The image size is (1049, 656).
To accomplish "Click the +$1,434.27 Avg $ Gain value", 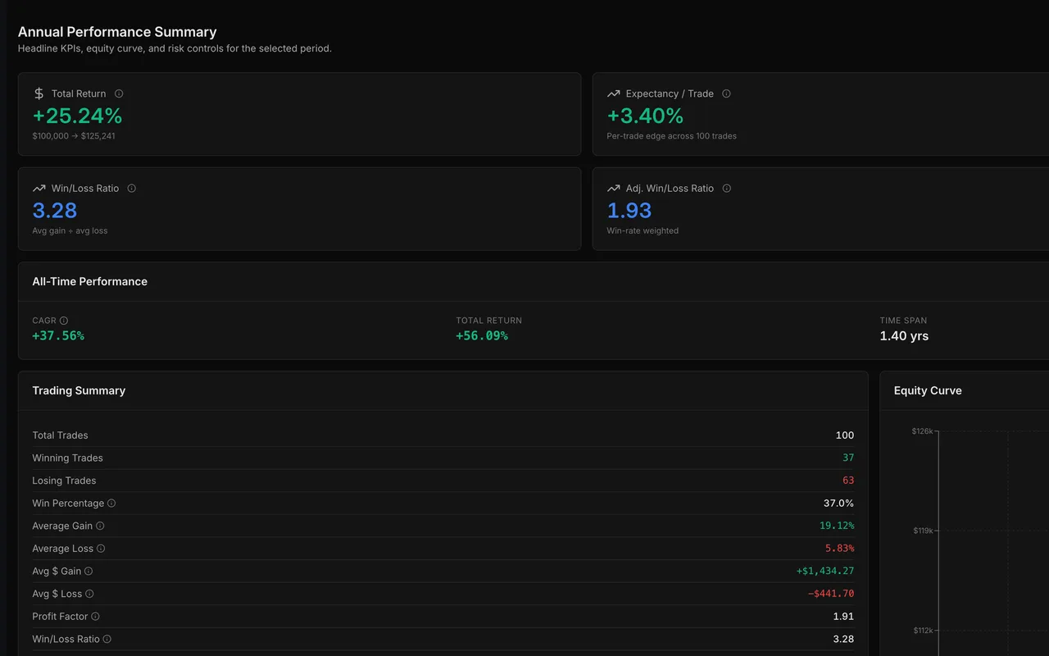I will [825, 571].
